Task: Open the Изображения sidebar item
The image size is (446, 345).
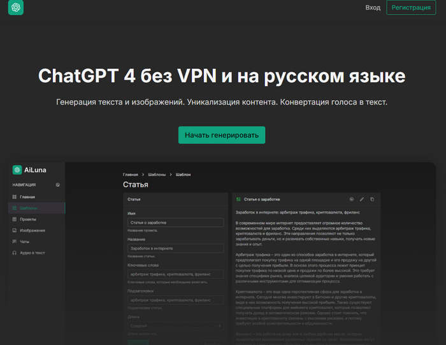Action: [36, 230]
